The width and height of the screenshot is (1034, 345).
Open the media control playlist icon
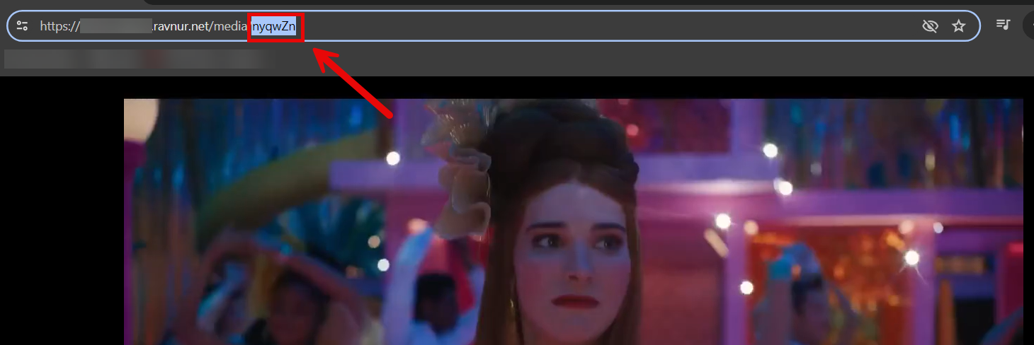point(1003,25)
